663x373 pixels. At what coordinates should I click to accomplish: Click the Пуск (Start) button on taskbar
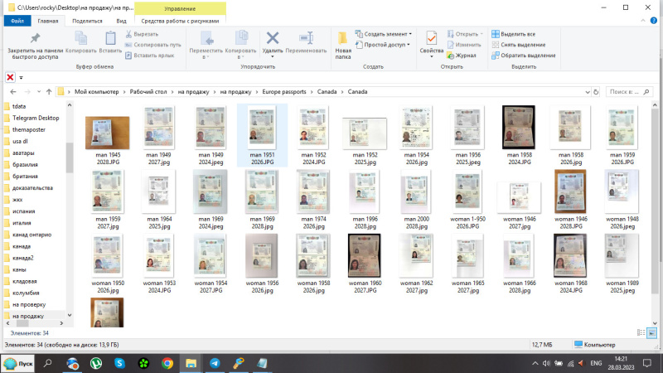19,363
